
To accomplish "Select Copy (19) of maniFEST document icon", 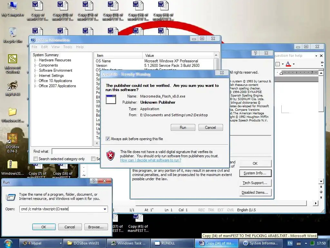I will (x=88, y=11).
